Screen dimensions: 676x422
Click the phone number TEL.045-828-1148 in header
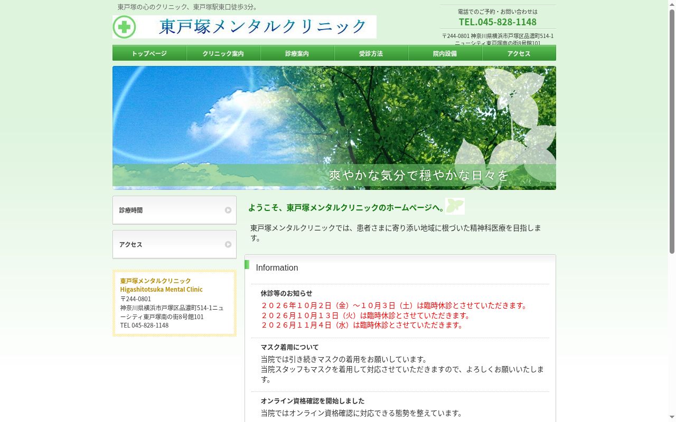tap(497, 22)
